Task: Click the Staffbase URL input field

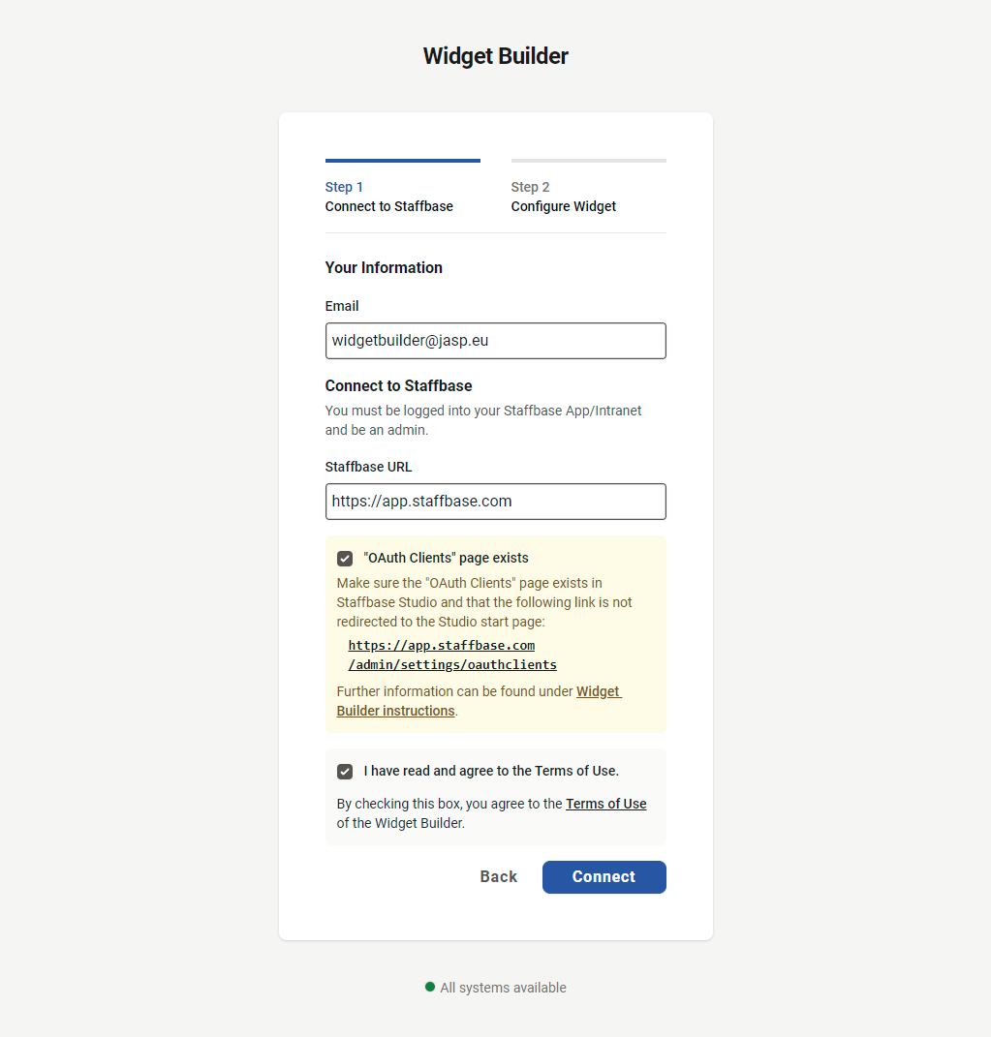Action: 495,502
